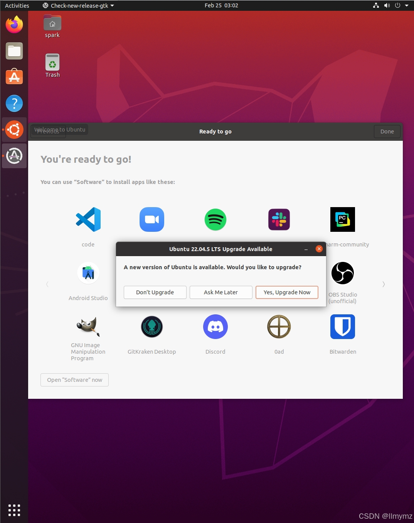Select the Software Updater dock icon
The width and height of the screenshot is (414, 523).
[14, 156]
